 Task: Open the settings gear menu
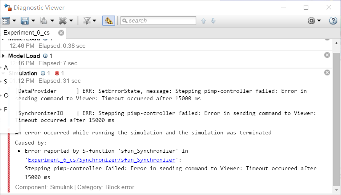pyautogui.click(x=311, y=21)
